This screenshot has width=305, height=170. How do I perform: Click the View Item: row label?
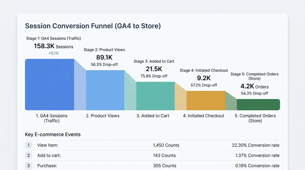point(48,145)
